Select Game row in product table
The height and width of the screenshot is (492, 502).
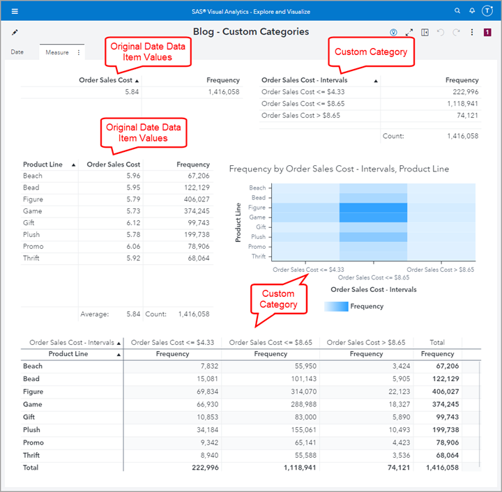117,211
